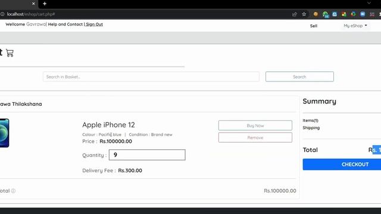Click the Quantity input field

tap(147, 155)
